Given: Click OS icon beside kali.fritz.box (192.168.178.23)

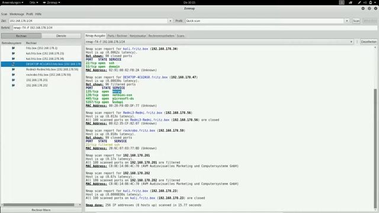Looking at the screenshot, I should click(x=13, y=53).
